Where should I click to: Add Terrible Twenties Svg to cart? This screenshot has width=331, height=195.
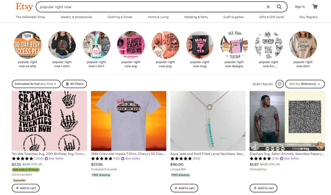pyautogui.click(x=26, y=188)
